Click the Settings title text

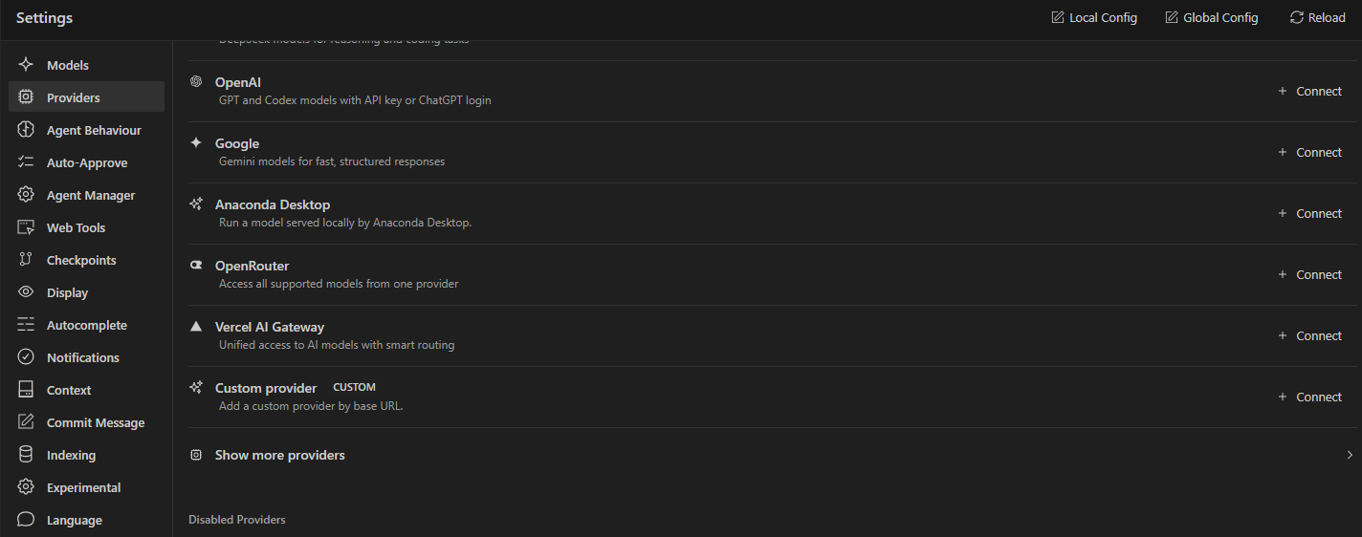[x=44, y=17]
